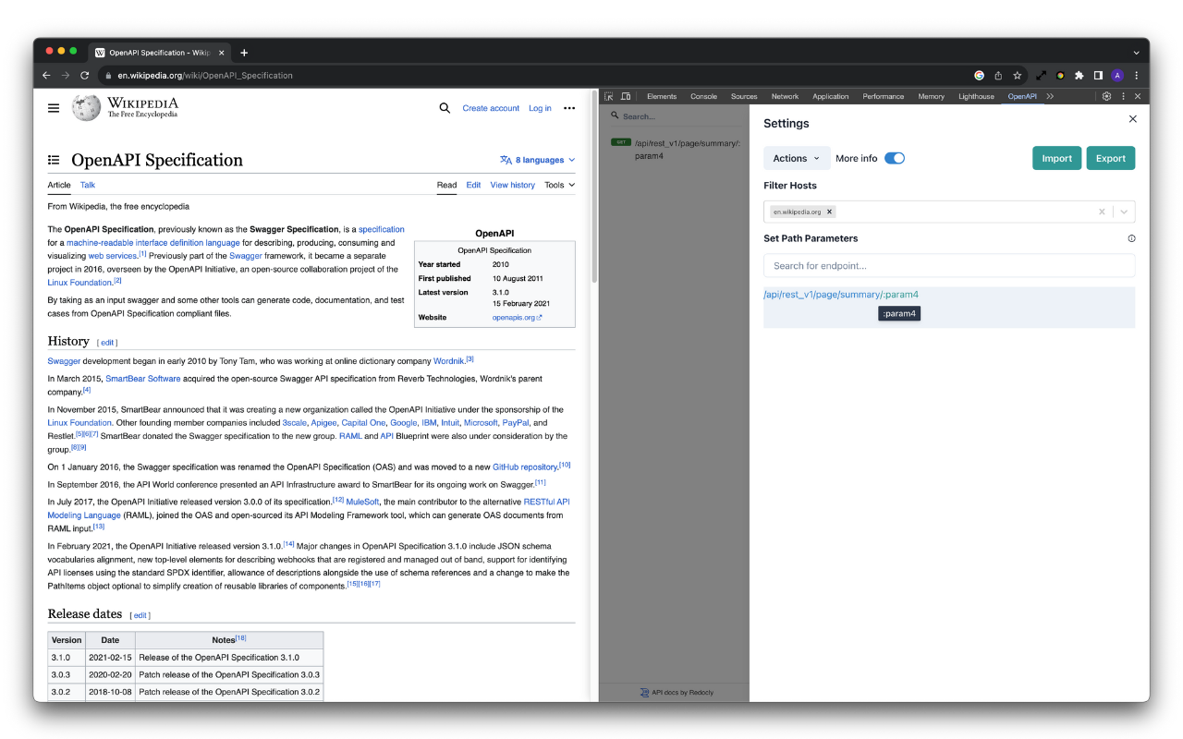The image size is (1183, 739).
Task: Open the article's Talk tab
Action: click(x=87, y=185)
